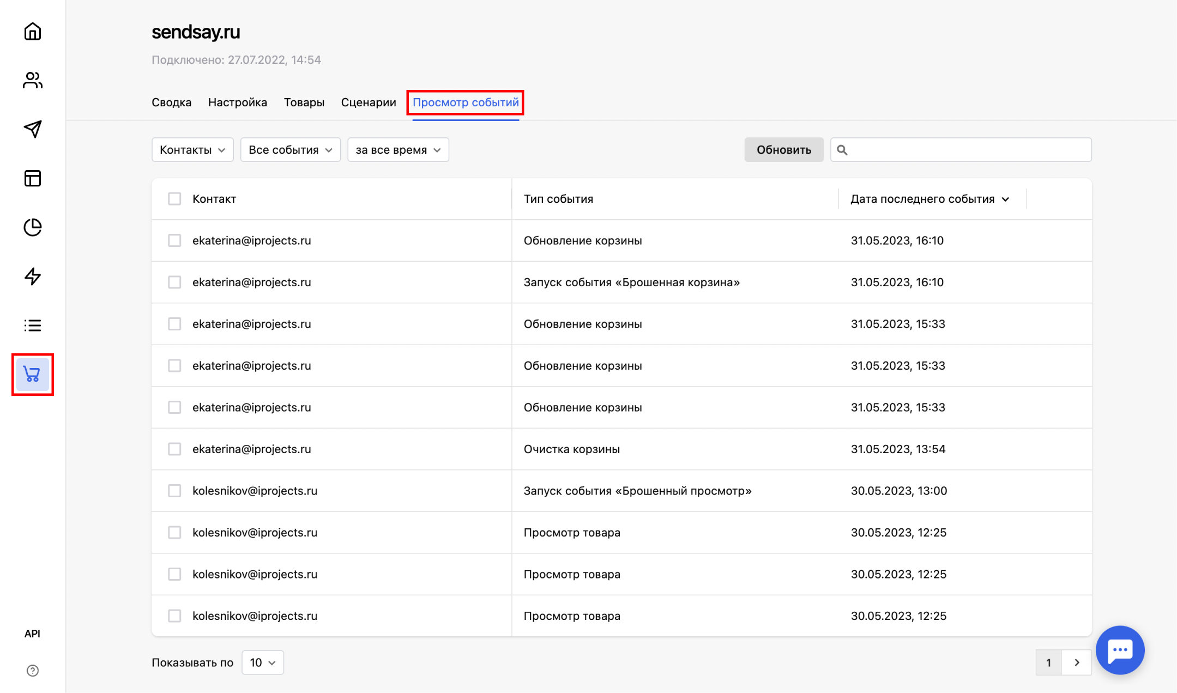Check the «Брошенная корзина» row checkbox

tap(174, 282)
